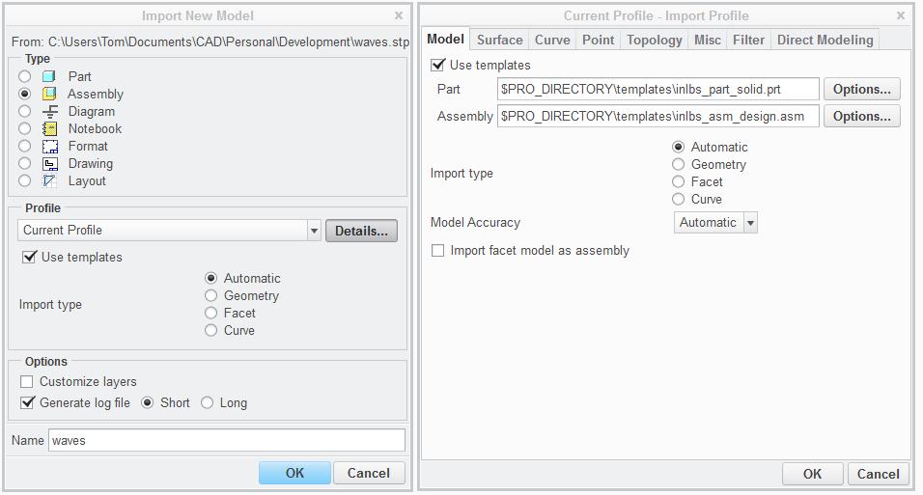Choose Geometry import type in Import Profile

point(678,164)
